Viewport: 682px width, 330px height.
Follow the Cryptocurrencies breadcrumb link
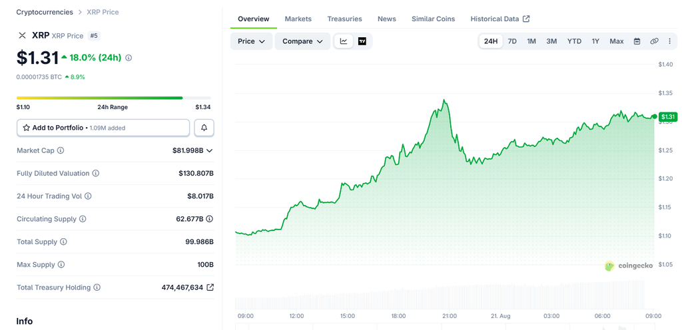point(45,12)
